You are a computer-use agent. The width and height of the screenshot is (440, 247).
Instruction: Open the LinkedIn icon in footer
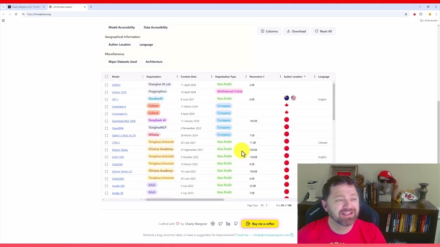click(228, 224)
